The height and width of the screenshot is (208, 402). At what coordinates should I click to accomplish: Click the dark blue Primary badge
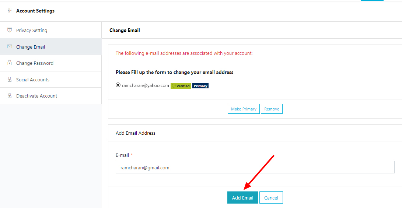[x=200, y=86]
